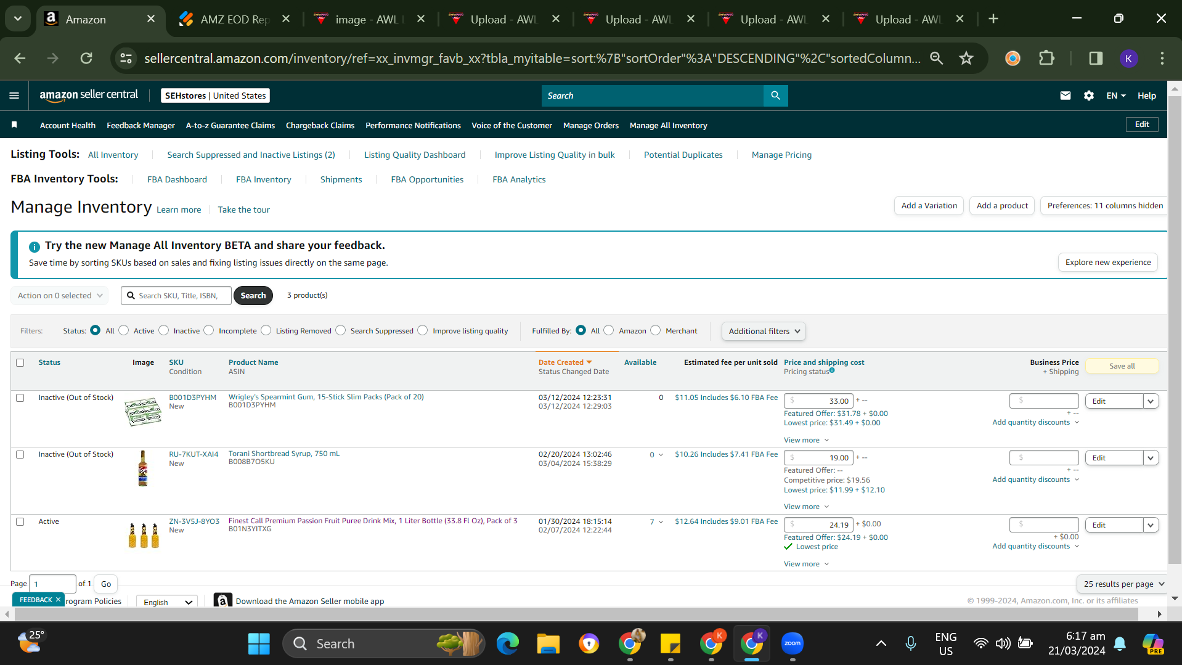
Task: Open Feedback Manager in the favorites bar
Action: (x=141, y=126)
